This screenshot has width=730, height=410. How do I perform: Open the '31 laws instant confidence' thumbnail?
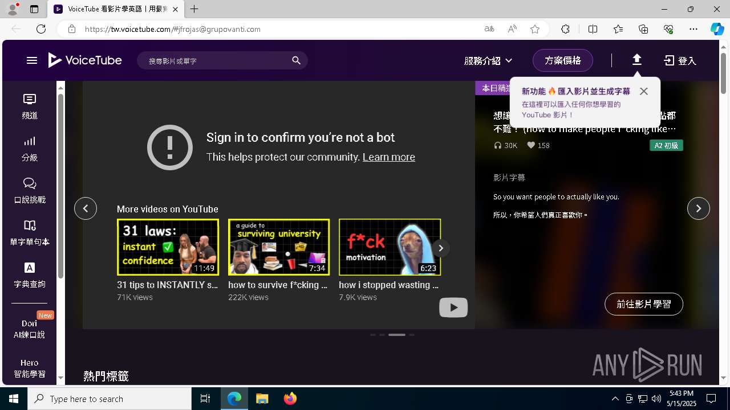(168, 247)
